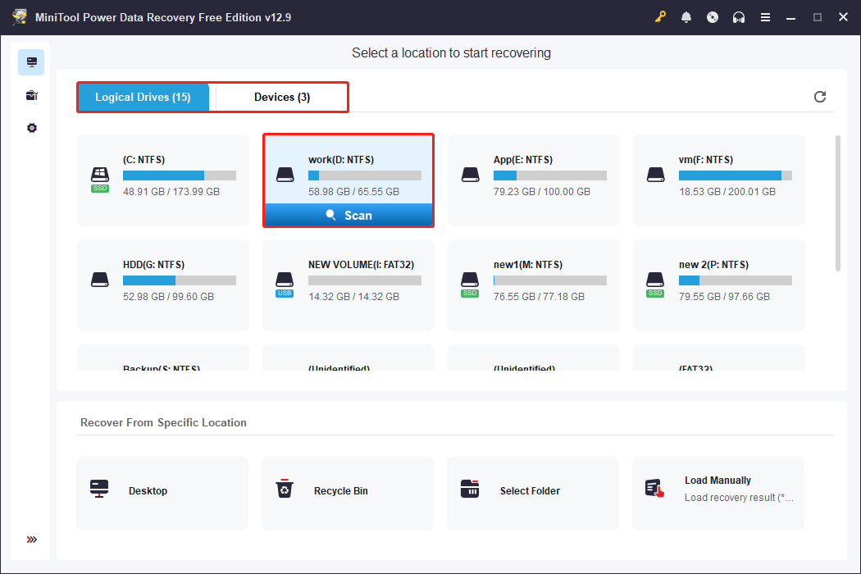Open the headphone support icon
This screenshot has height=574, width=861.
click(739, 17)
